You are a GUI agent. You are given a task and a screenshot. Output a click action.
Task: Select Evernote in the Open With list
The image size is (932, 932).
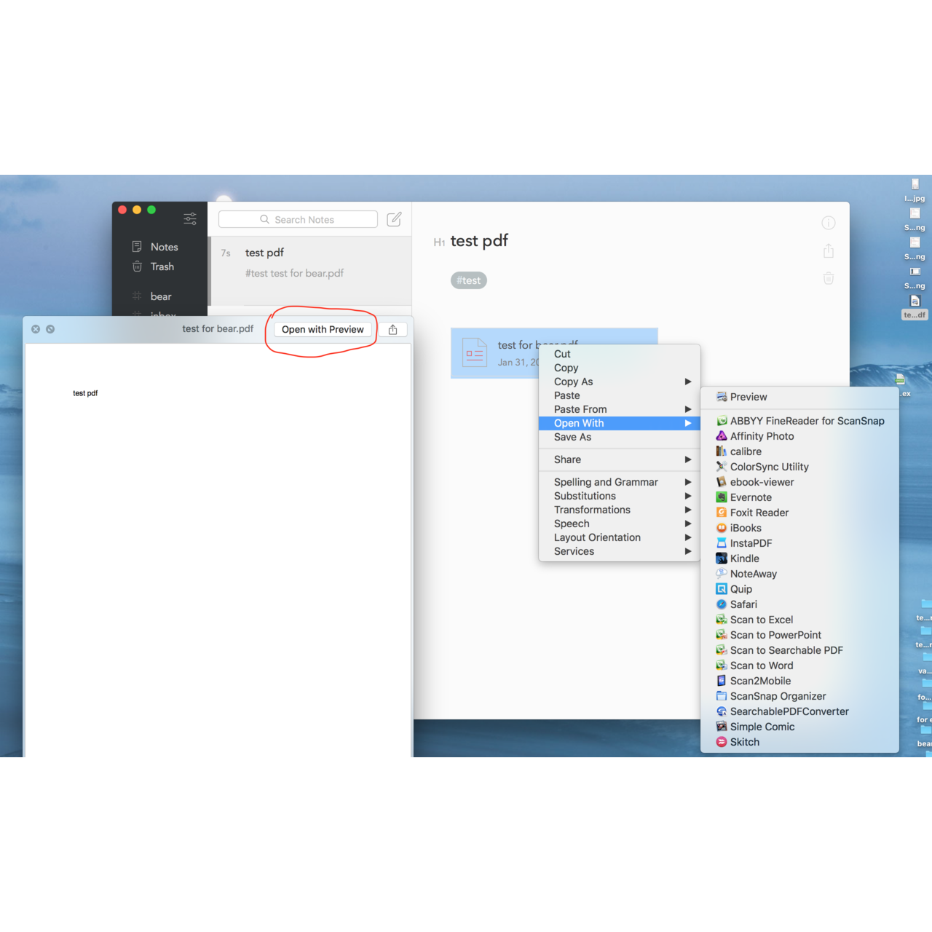[x=751, y=497]
